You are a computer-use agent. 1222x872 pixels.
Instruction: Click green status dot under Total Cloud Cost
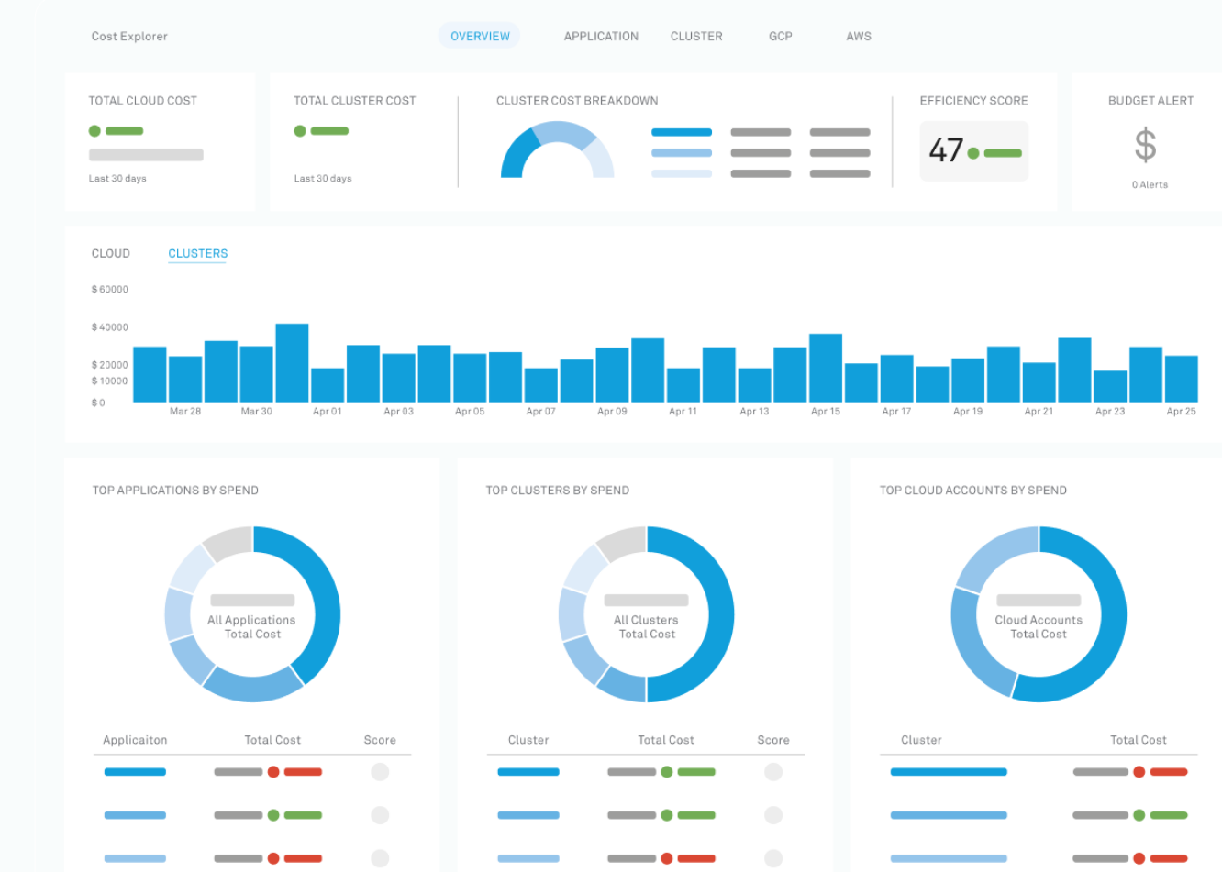click(94, 131)
